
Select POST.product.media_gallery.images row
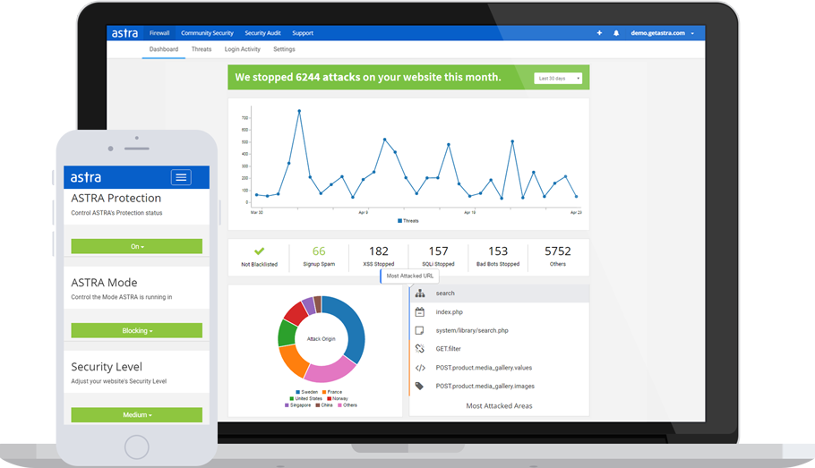pos(500,386)
